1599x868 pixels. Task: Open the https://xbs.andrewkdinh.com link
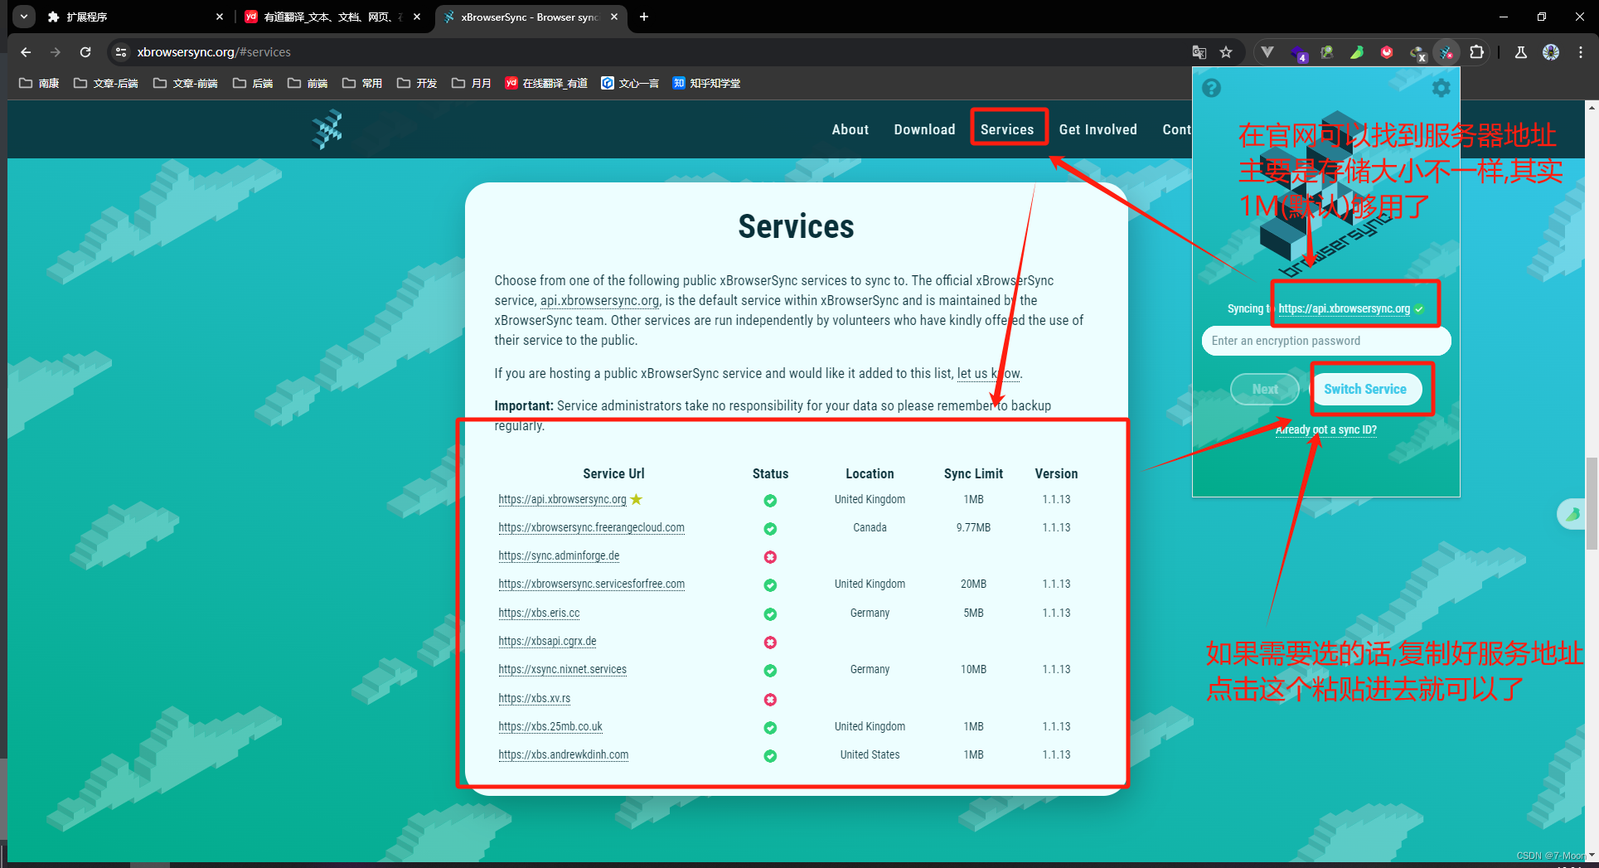(x=563, y=754)
